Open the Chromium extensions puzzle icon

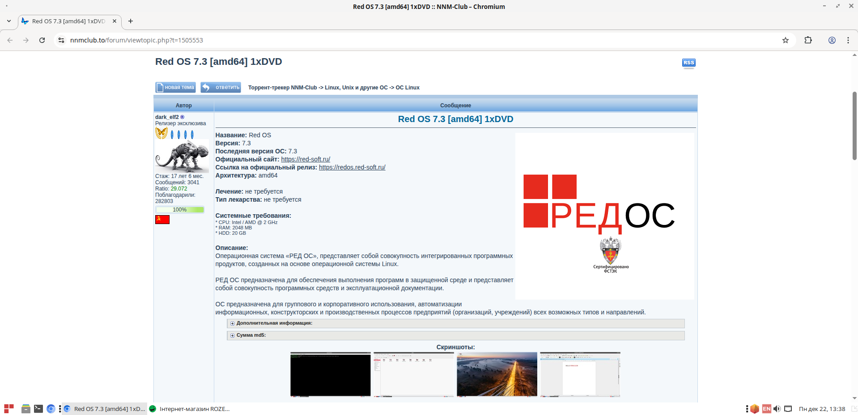[808, 40]
